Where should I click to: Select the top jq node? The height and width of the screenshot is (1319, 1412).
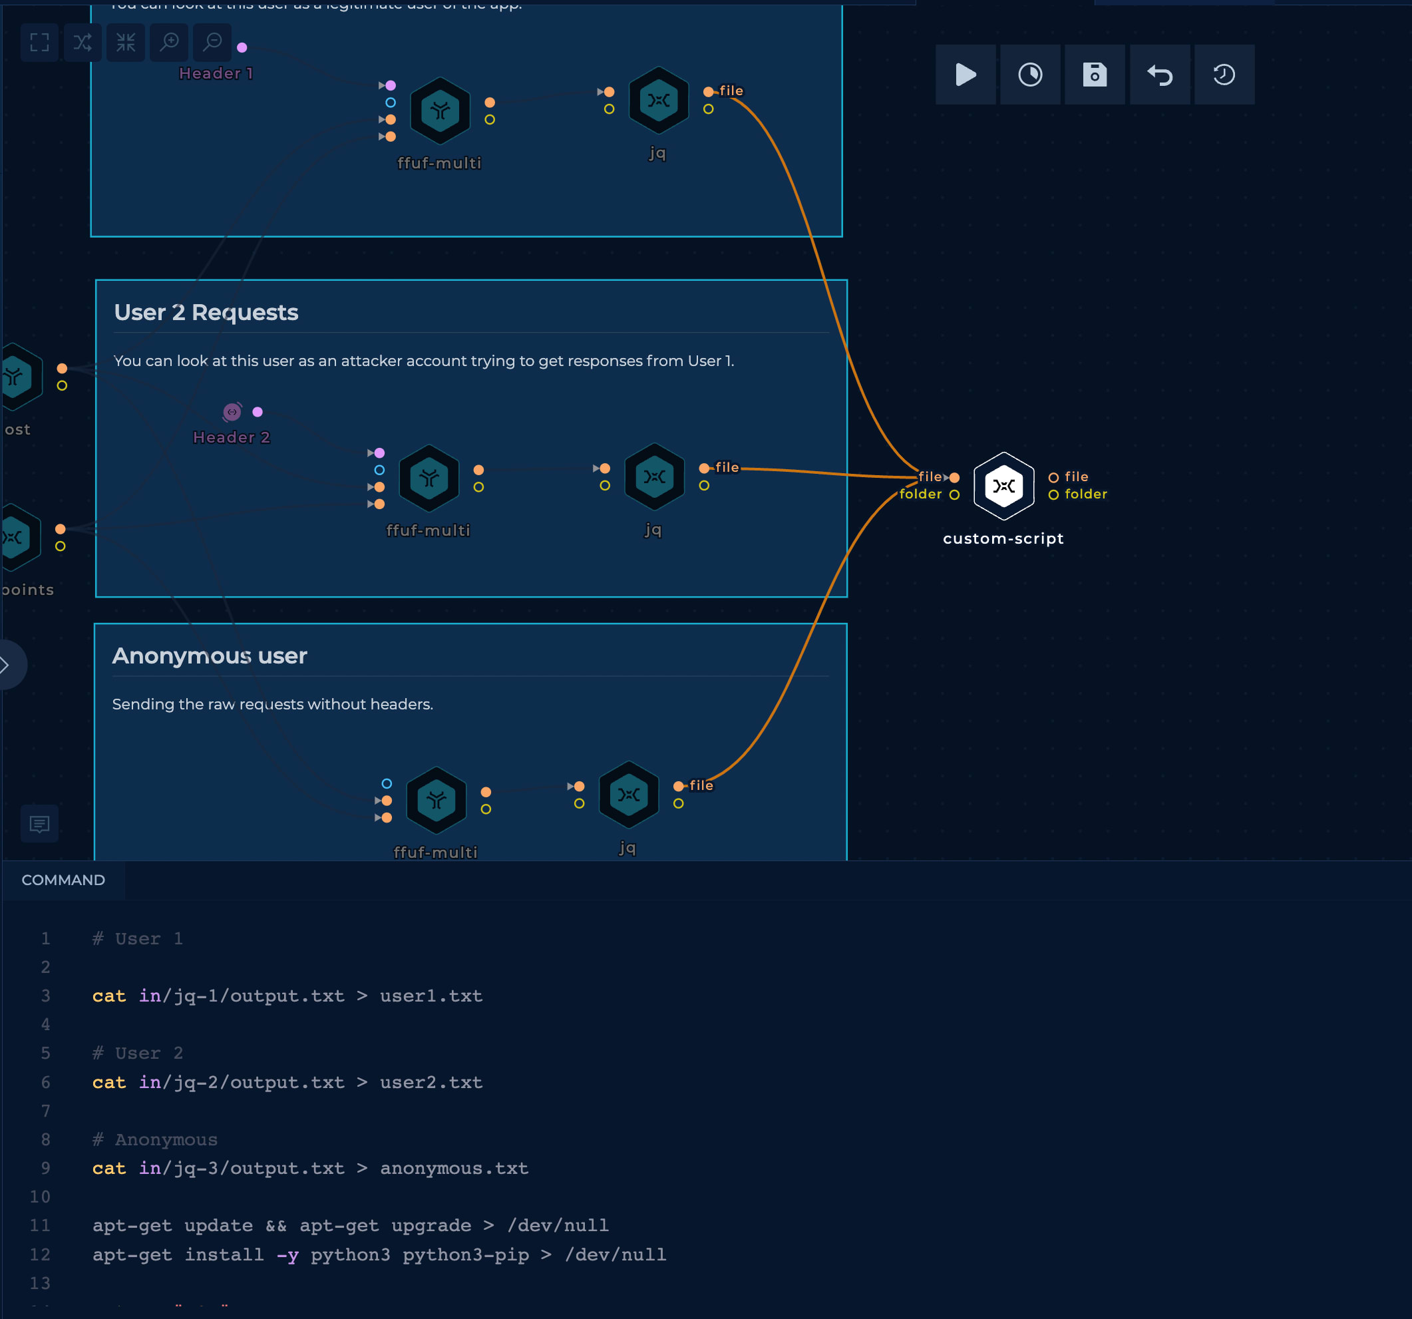(x=658, y=100)
